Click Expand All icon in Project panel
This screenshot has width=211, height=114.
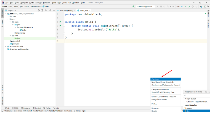coord(42,10)
